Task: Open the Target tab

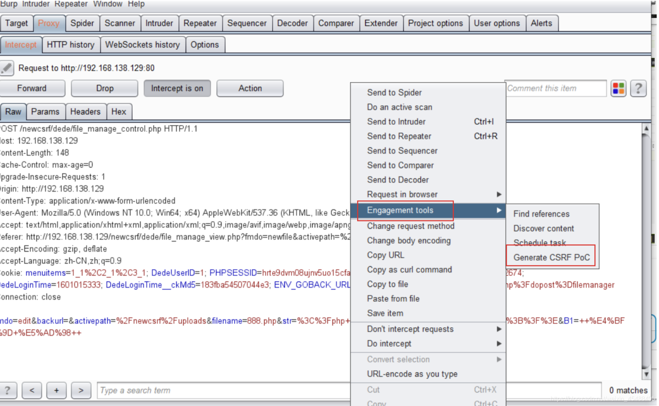Action: [17, 23]
